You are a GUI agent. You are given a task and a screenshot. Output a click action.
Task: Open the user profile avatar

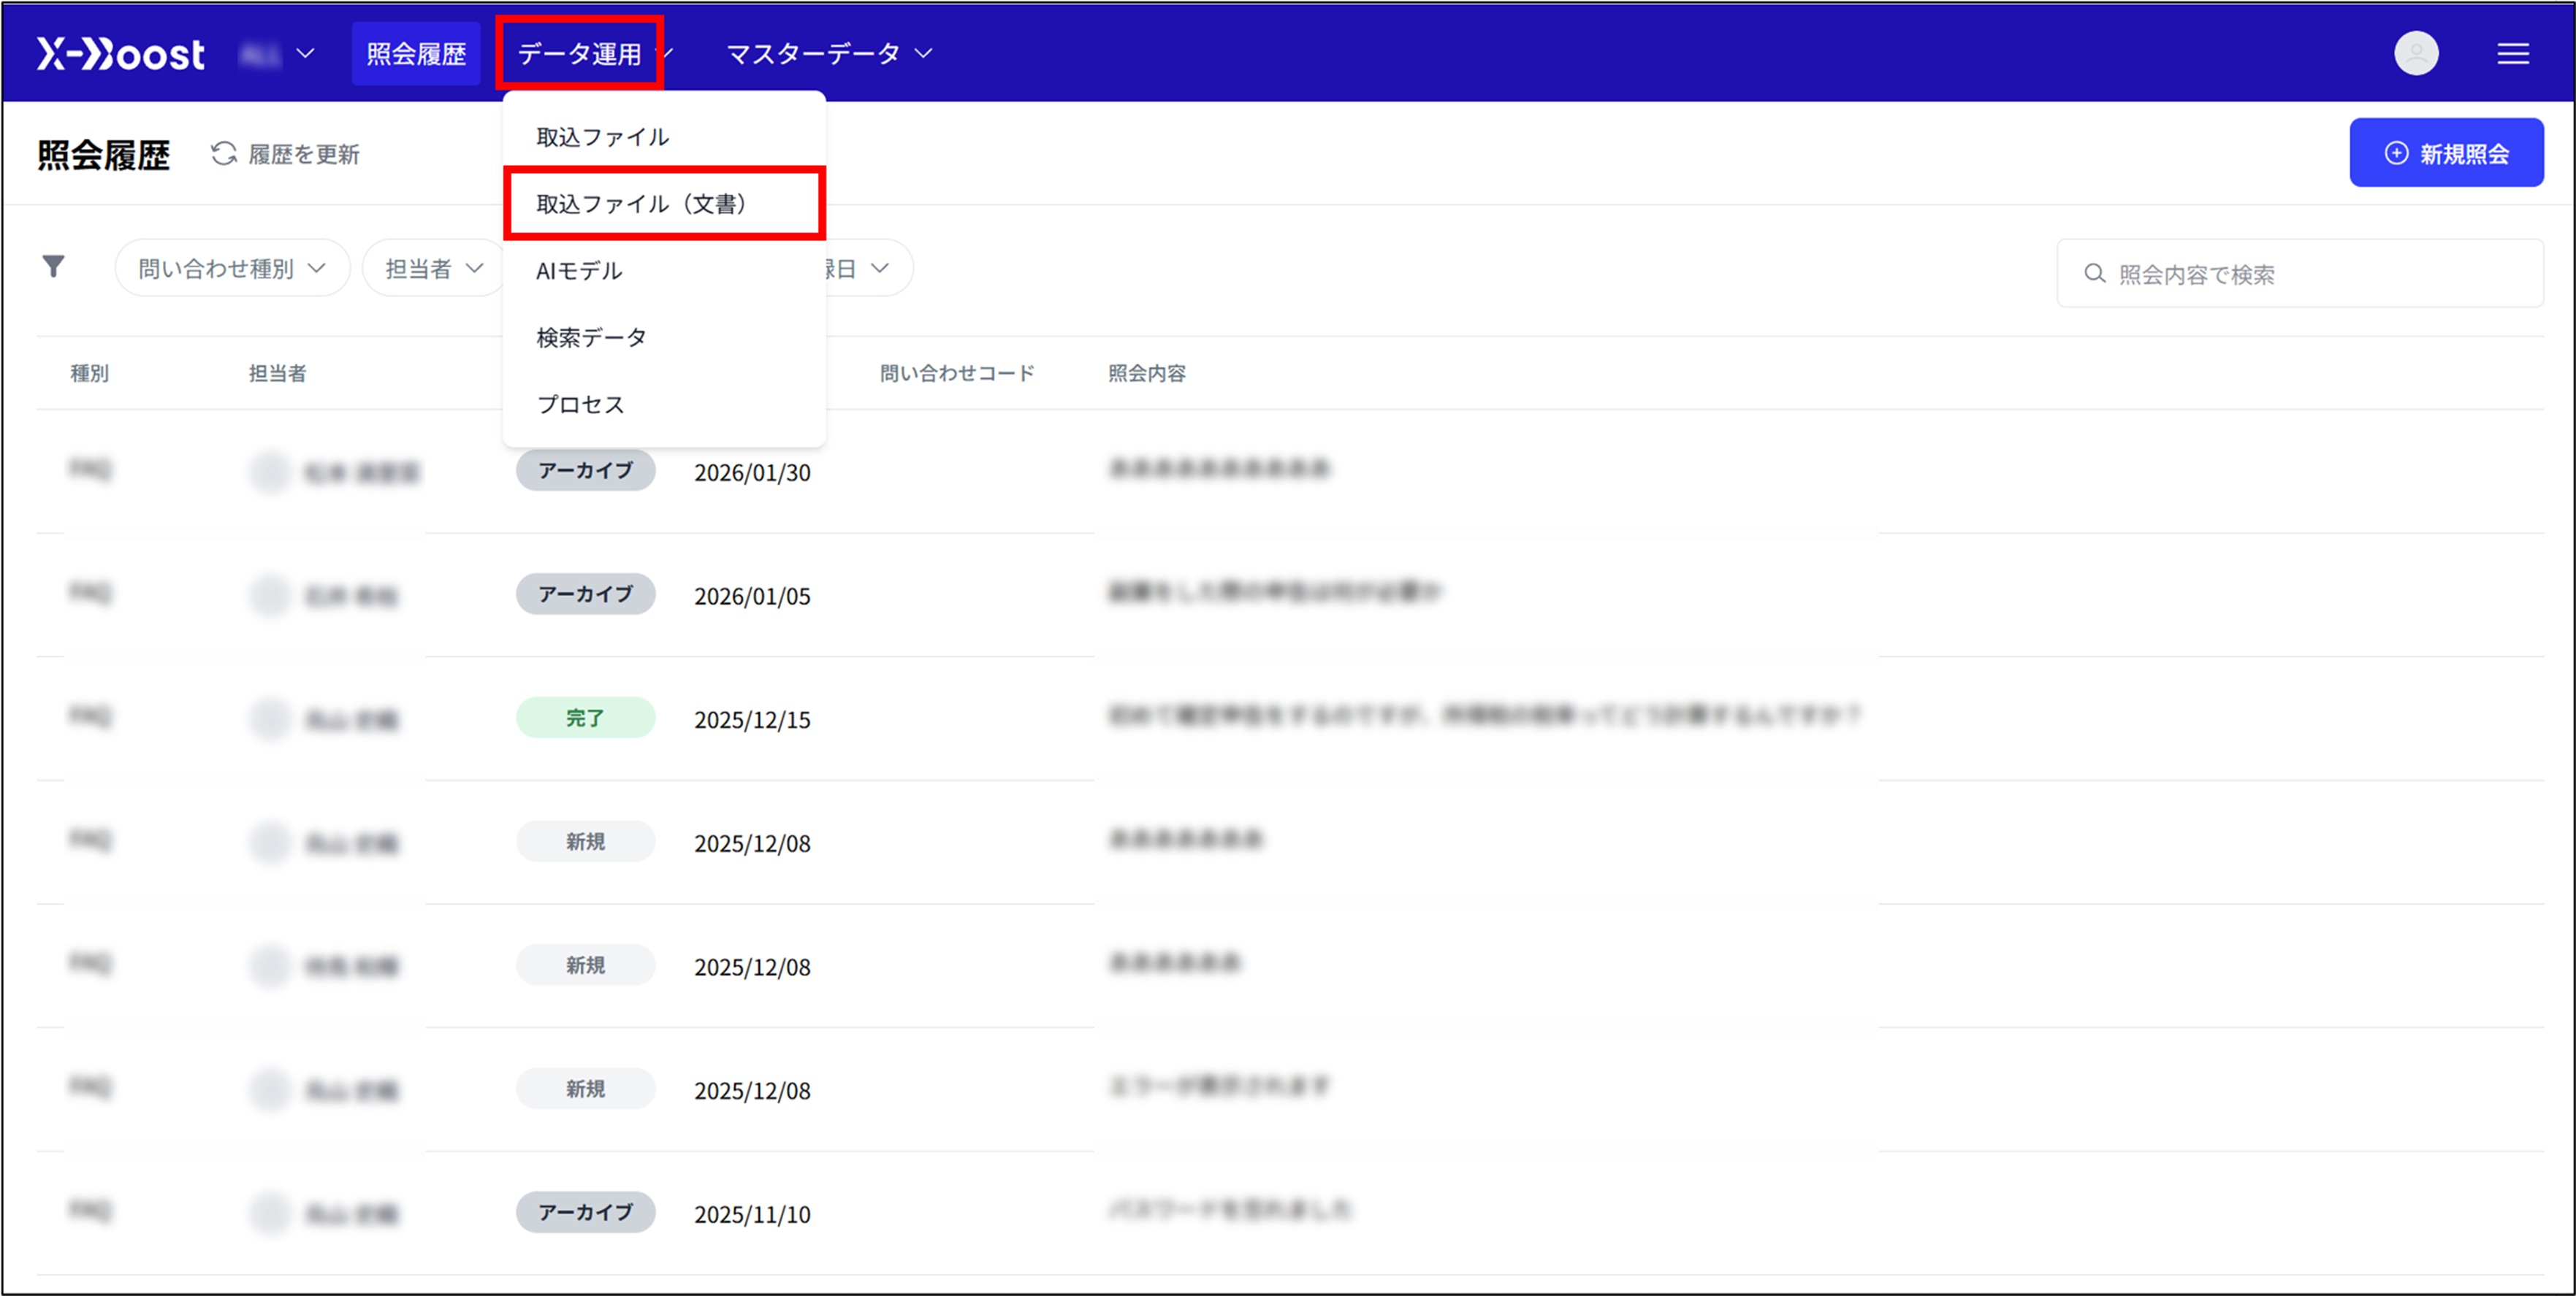pos(2415,53)
